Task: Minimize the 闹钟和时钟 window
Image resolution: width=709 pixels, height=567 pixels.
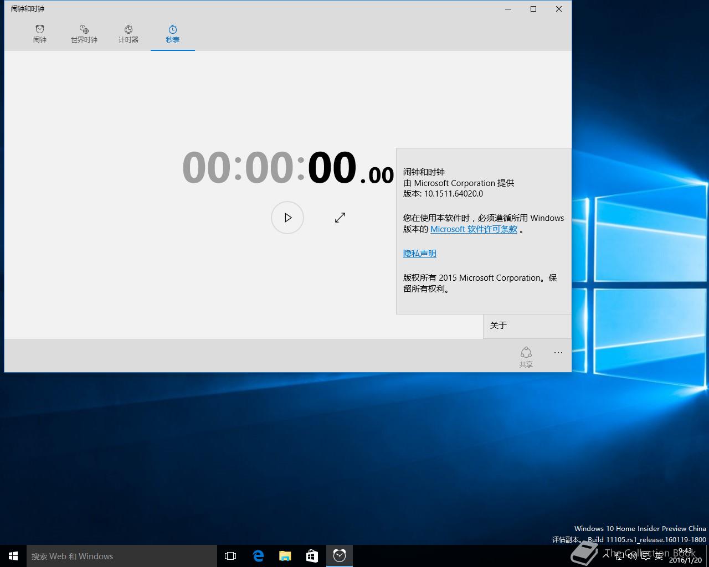Action: [508, 9]
